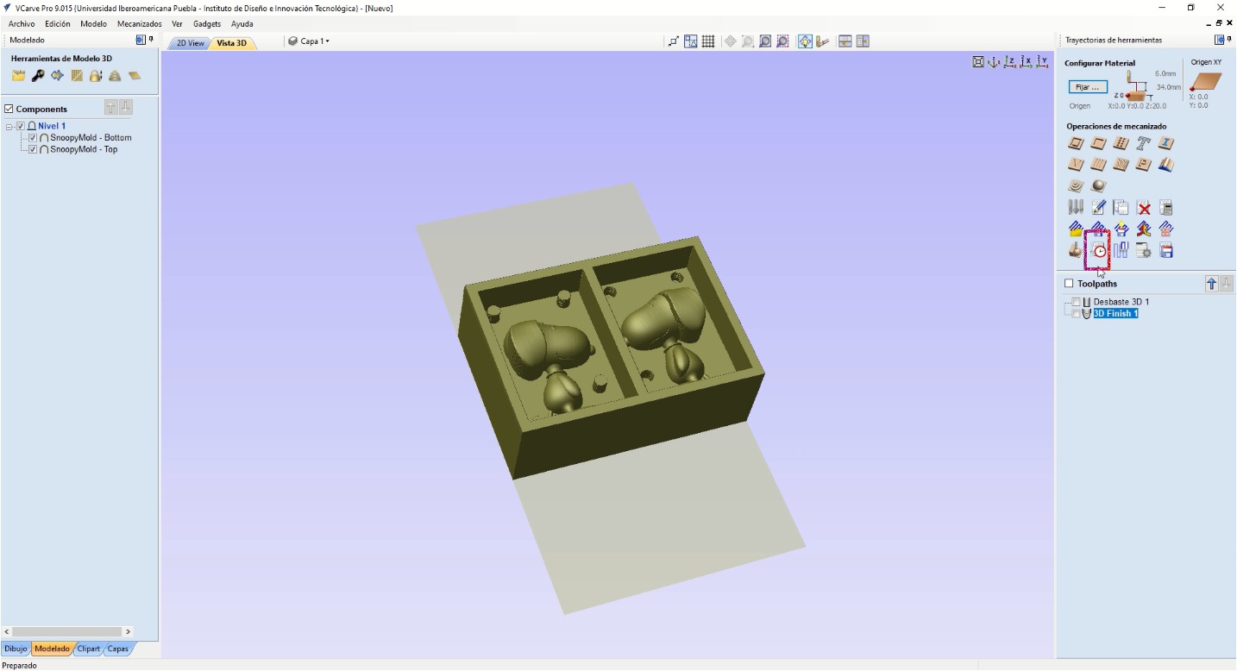
Task: Open the Pocket toolpath operation
Action: coord(1098,143)
